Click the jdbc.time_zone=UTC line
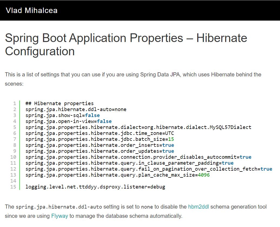This screenshot has width=280, height=227. click(100, 133)
